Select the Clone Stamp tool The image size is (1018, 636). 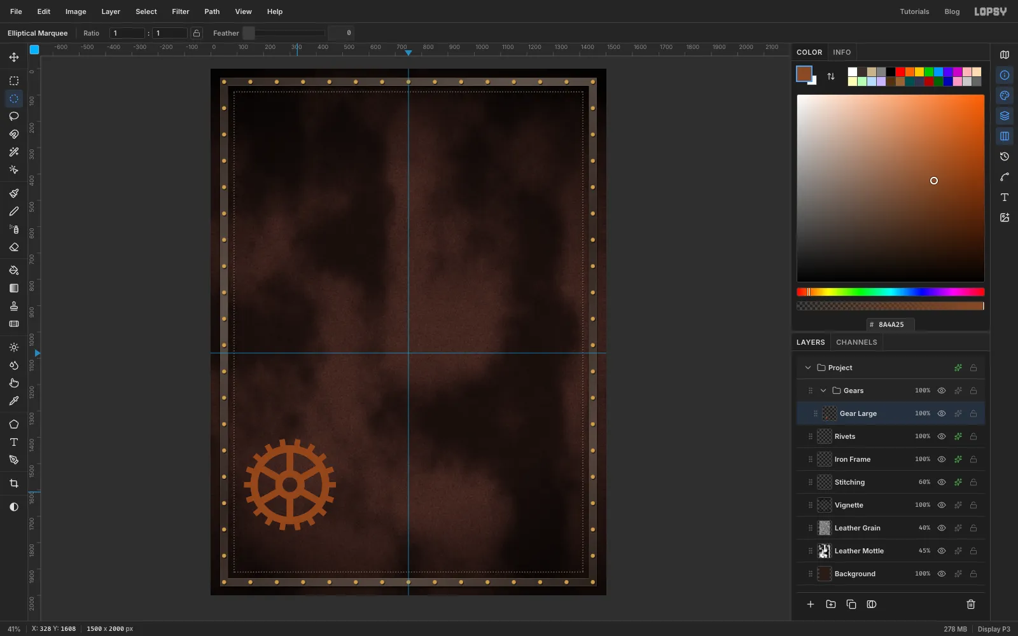pyautogui.click(x=14, y=306)
